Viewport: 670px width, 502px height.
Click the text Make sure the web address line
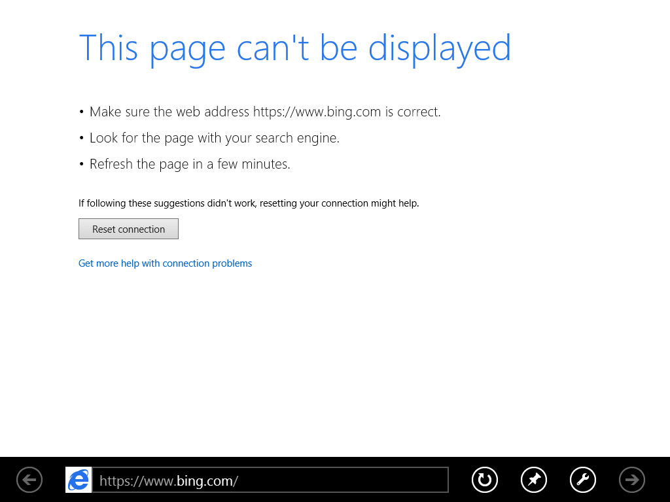click(265, 112)
